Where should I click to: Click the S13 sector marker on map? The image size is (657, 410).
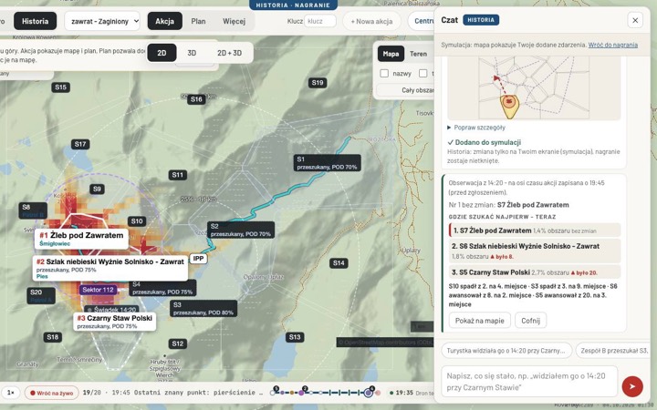(x=295, y=337)
